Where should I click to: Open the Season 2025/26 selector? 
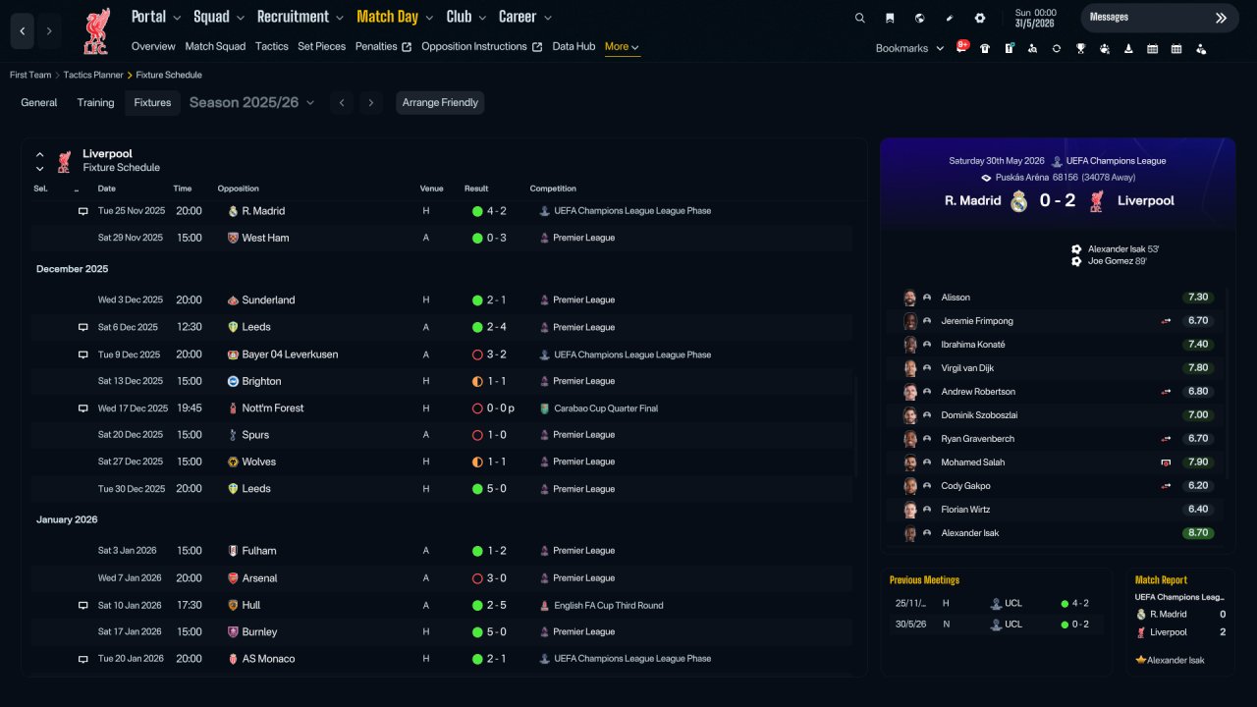[252, 103]
